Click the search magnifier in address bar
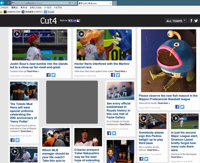Image resolution: width=200 pixels, height=163 pixels. click(70, 3)
